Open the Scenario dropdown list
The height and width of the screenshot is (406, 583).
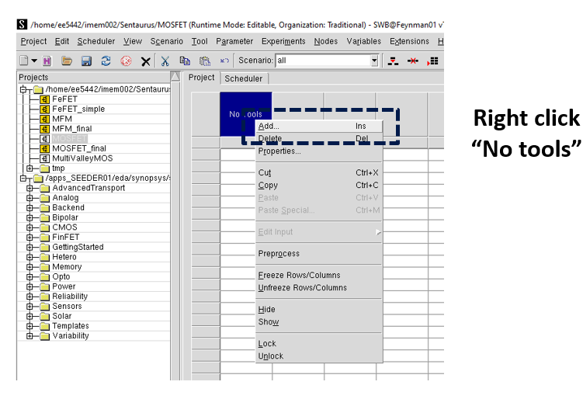pyautogui.click(x=374, y=61)
